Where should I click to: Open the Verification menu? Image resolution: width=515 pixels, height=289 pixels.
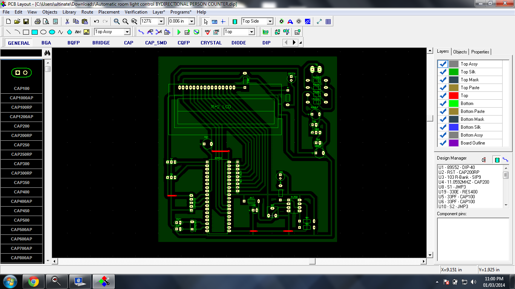[x=136, y=12]
